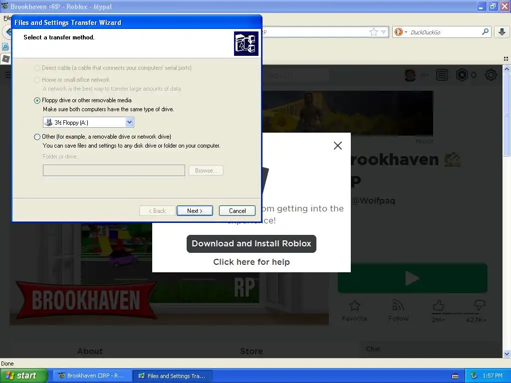Viewport: 511px width, 383px height.
Task: Switch to Files and Settings Transfer taskbar item
Action: (173, 376)
